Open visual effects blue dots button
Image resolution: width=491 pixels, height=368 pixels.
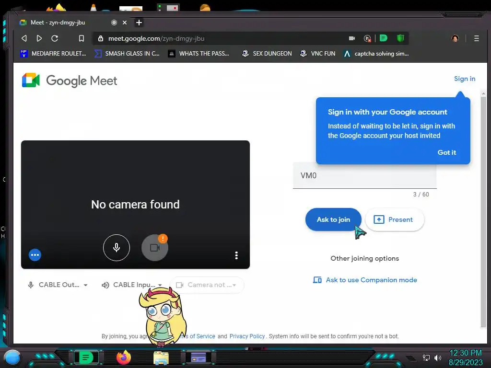[x=35, y=255]
